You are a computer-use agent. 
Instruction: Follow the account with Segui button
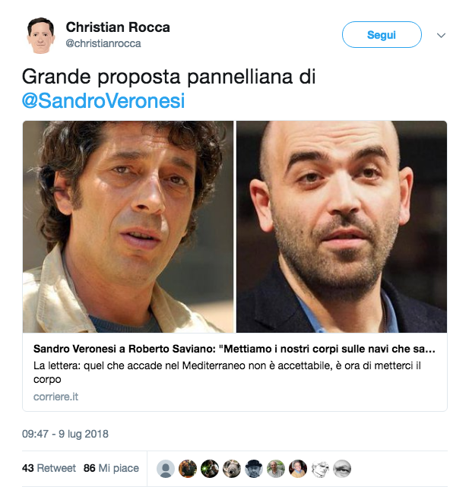[382, 35]
